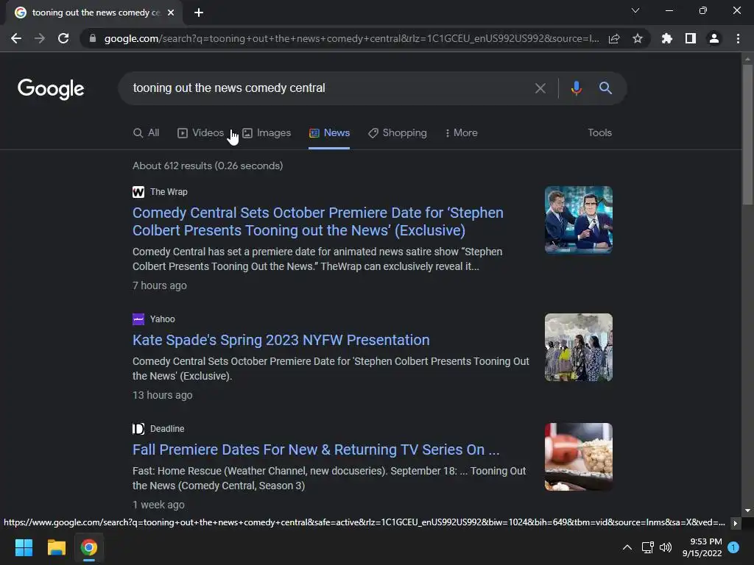Go back to the previous page
This screenshot has height=565, width=754.
[x=16, y=38]
